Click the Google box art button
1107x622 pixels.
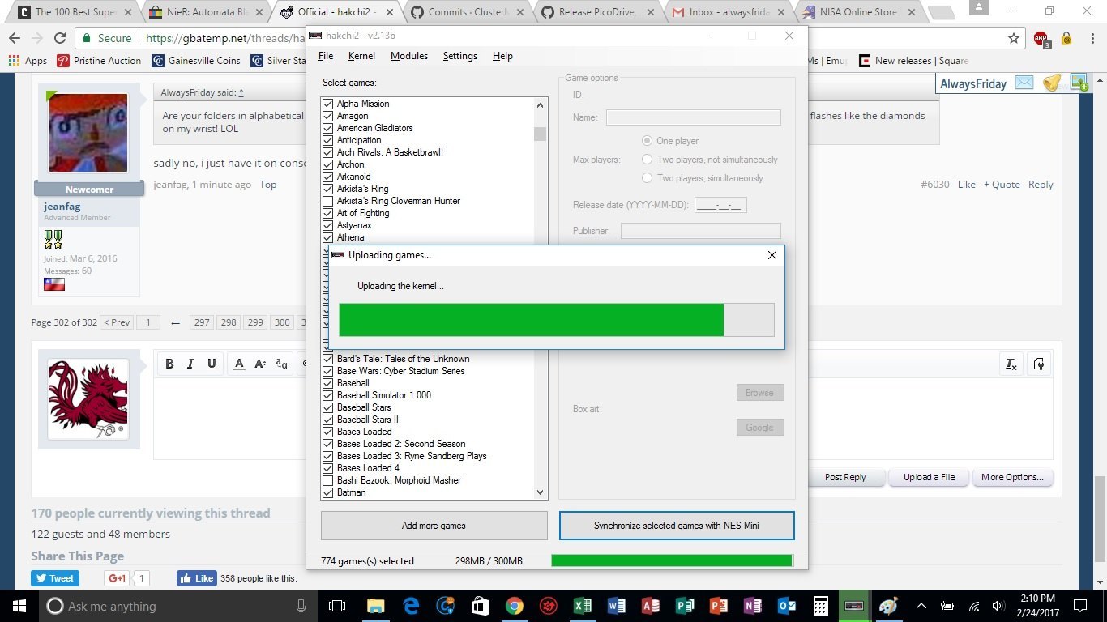point(759,428)
